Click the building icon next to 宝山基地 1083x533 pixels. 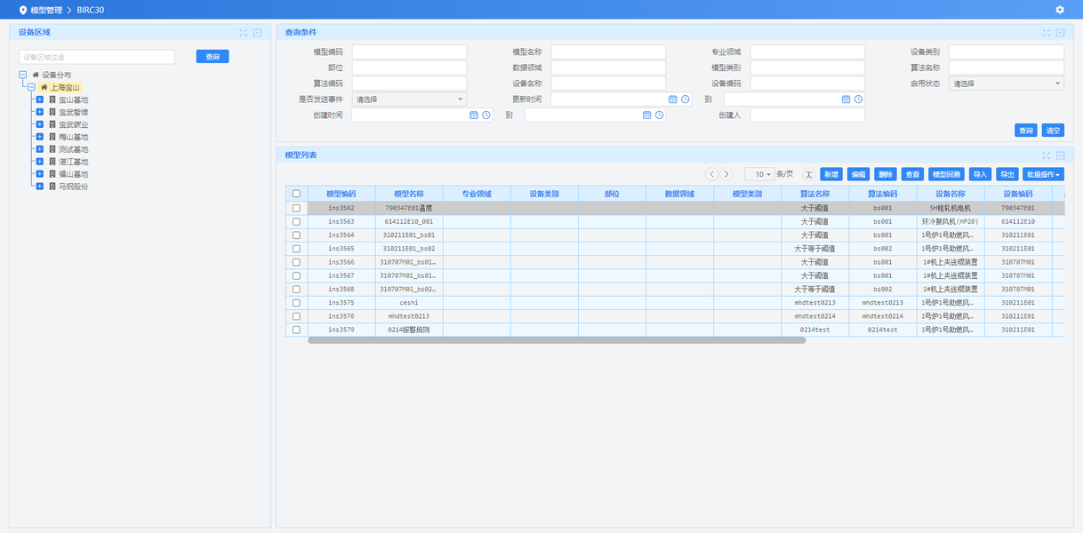pyautogui.click(x=52, y=99)
